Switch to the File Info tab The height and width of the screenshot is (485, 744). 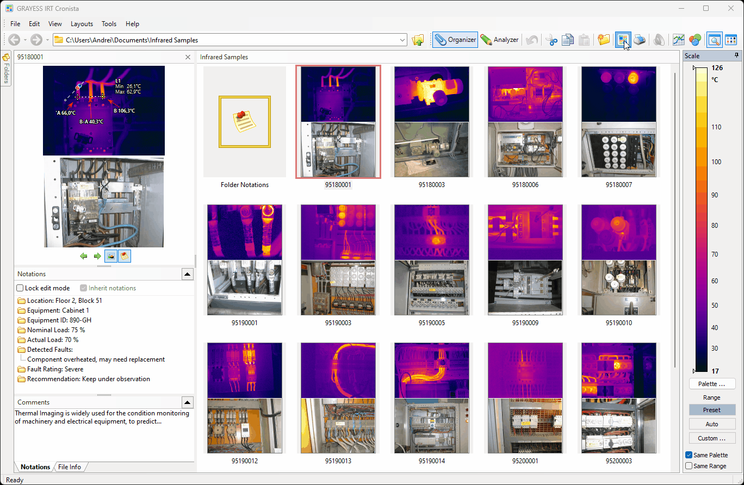(70, 467)
